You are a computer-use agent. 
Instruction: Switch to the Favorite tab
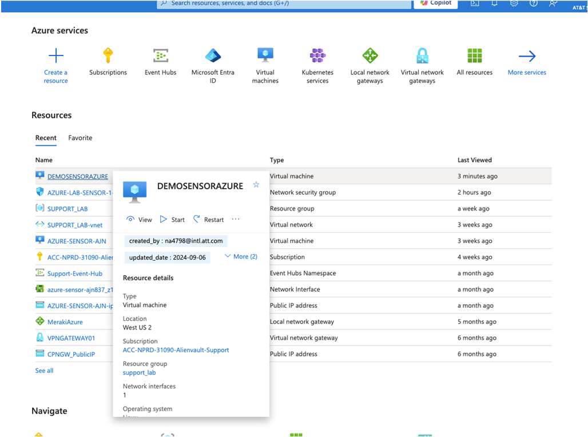(x=80, y=138)
